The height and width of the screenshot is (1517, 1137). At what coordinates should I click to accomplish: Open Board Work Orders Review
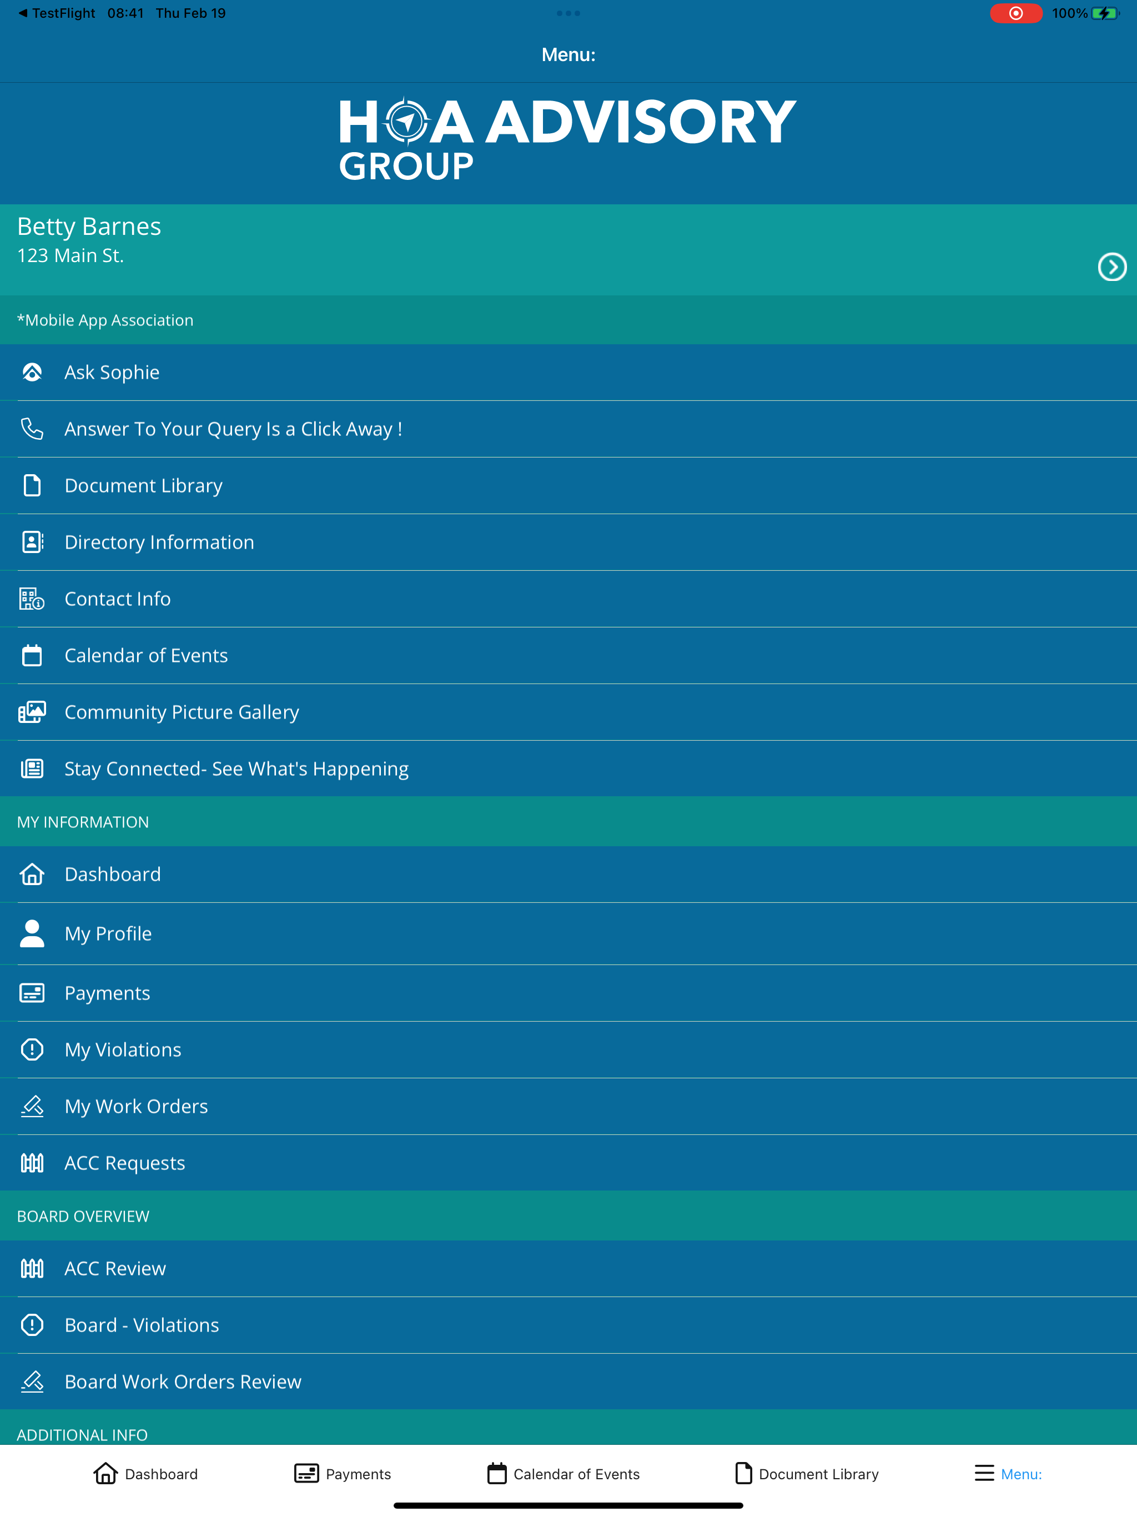click(568, 1382)
